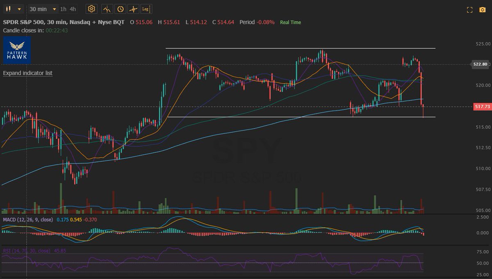Take a chart snapshot with camera icon
Image resolution: width=492 pixels, height=279 pixels.
click(x=482, y=10)
